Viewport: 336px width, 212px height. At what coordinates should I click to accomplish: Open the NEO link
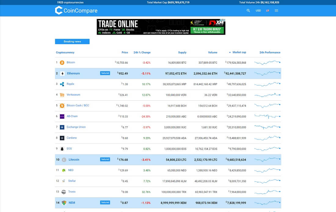coord(71,170)
